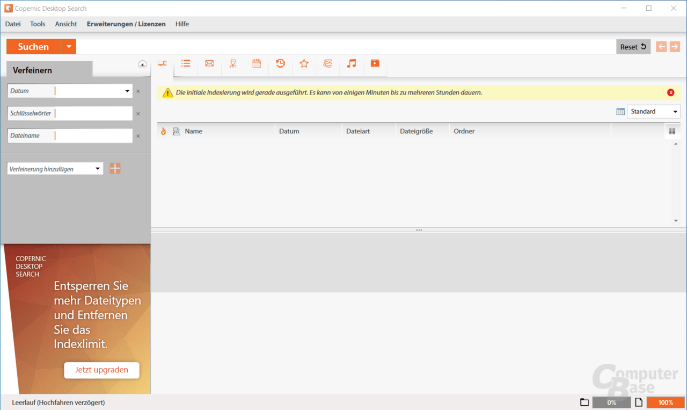This screenshot has height=410, width=687.
Task: Click the Leerlauf (Hochfahren verzögert) status text
Action: coord(59,402)
